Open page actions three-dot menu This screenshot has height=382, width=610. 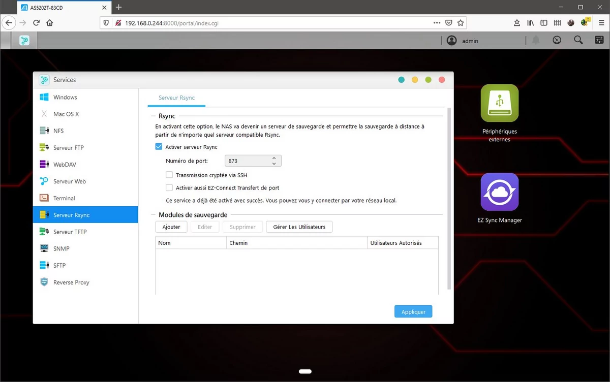click(x=437, y=23)
